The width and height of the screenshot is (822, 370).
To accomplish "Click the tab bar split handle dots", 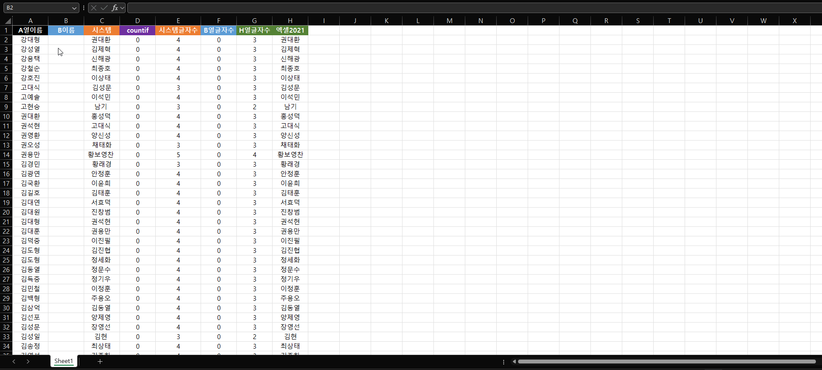I will (504, 361).
